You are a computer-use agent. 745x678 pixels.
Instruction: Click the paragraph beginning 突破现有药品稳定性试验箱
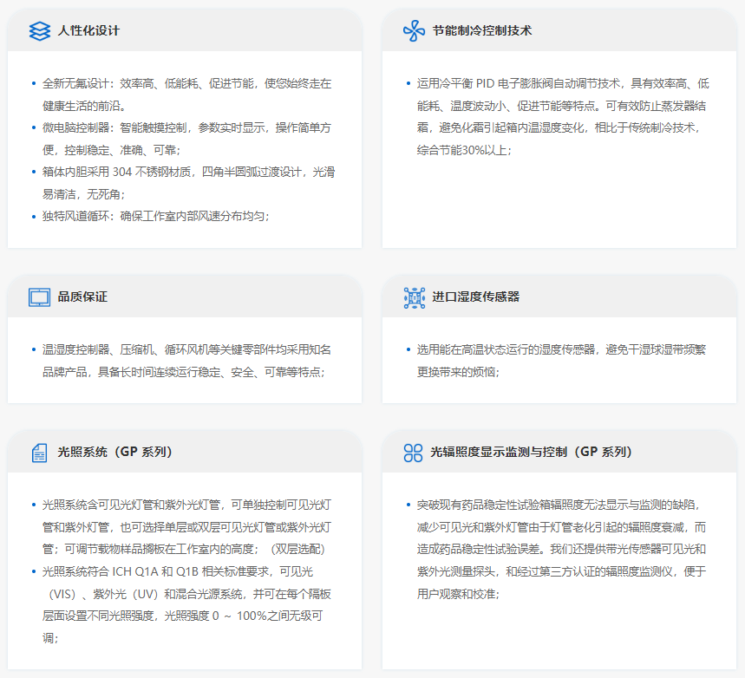point(560,549)
